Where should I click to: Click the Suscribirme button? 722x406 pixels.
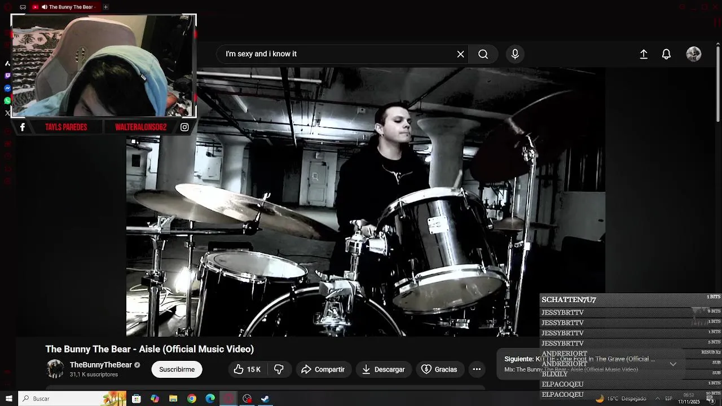[177, 369]
